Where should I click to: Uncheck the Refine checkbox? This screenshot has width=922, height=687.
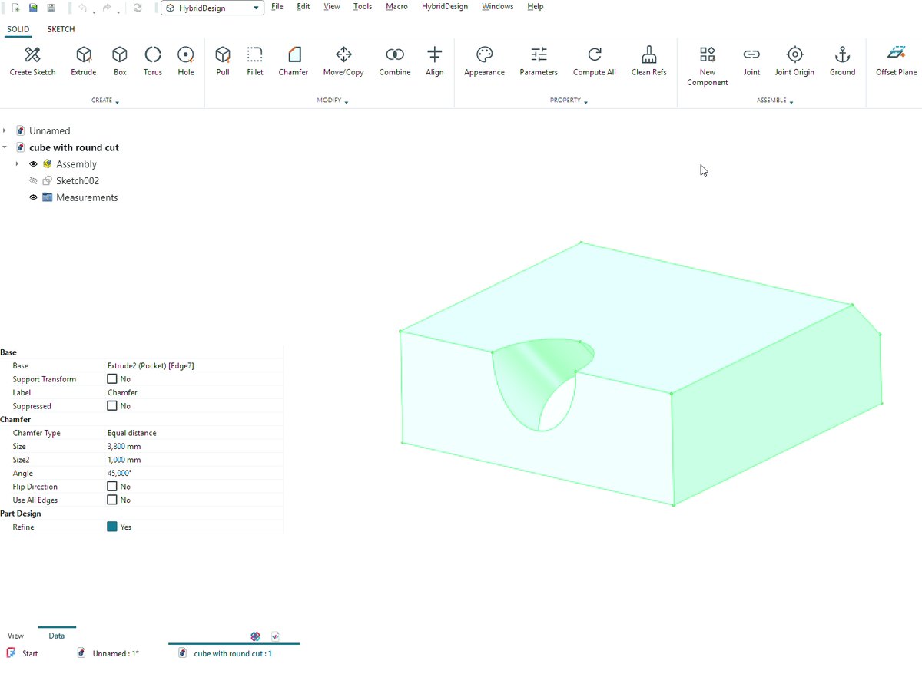click(x=112, y=527)
